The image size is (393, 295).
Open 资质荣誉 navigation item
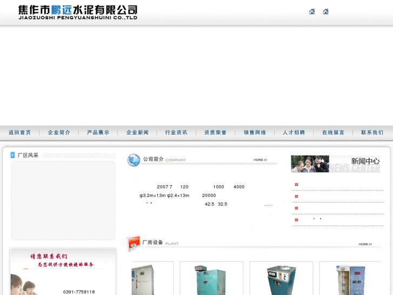[x=215, y=133]
